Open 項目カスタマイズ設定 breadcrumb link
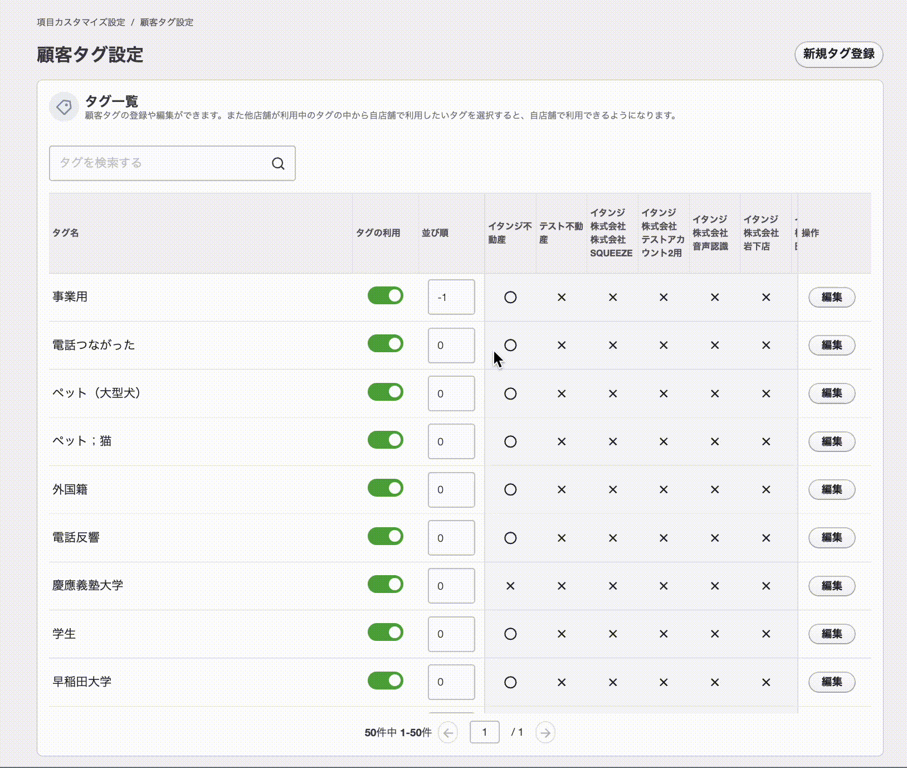This screenshot has width=907, height=768. click(x=81, y=22)
